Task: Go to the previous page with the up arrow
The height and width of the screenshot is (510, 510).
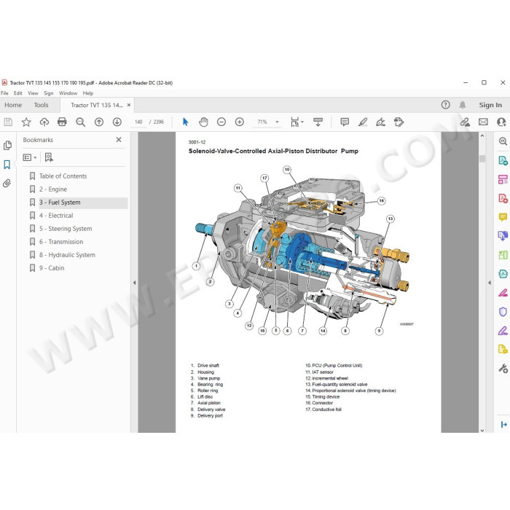Action: click(x=99, y=122)
